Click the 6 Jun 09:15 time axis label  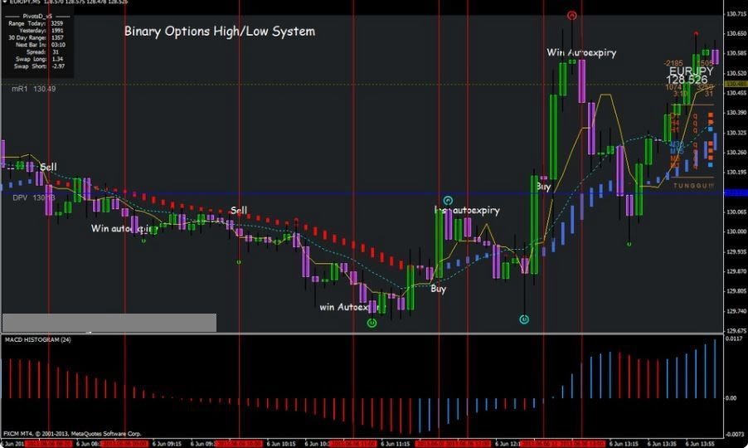(x=167, y=444)
